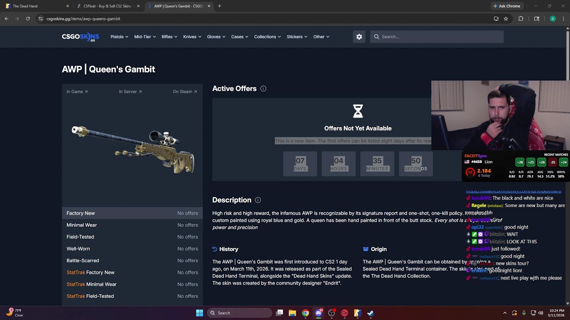This screenshot has width=570, height=320.
Task: Open Steam from the taskbar
Action: 370,313
